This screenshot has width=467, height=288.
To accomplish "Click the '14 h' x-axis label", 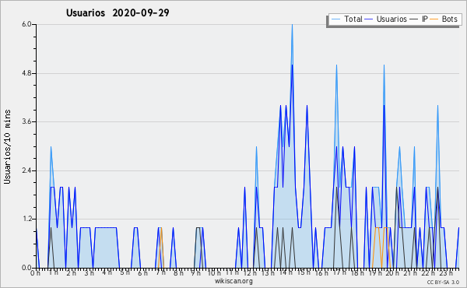I will (286, 272).
